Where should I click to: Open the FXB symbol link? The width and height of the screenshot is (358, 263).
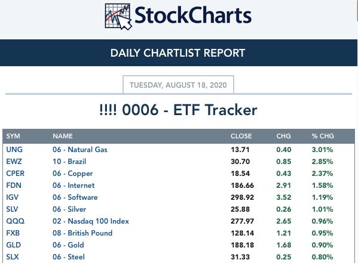(x=13, y=233)
